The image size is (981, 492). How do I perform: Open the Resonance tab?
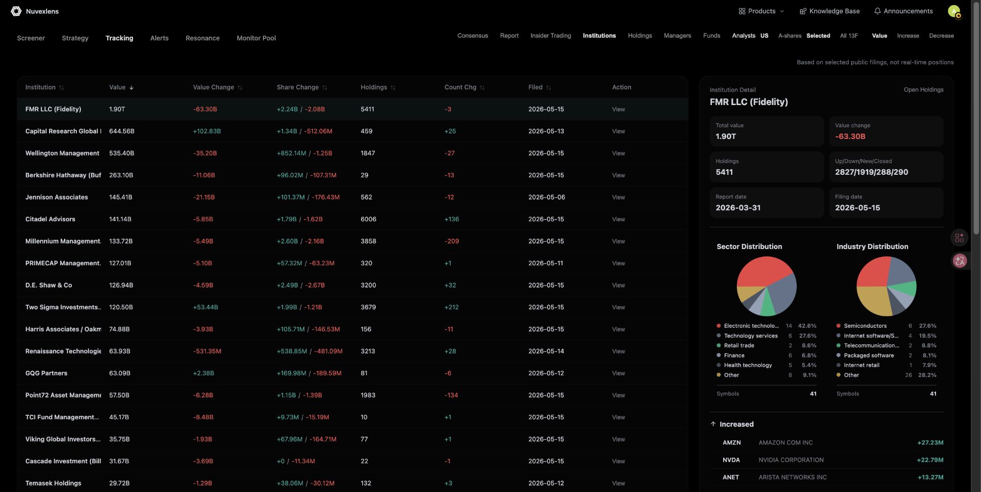coord(202,38)
